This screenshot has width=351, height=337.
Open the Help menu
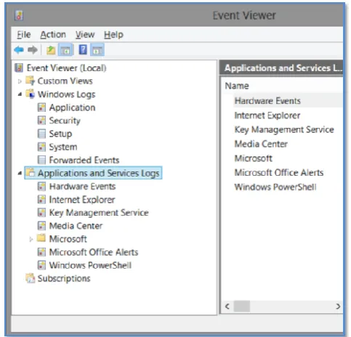tap(113, 35)
